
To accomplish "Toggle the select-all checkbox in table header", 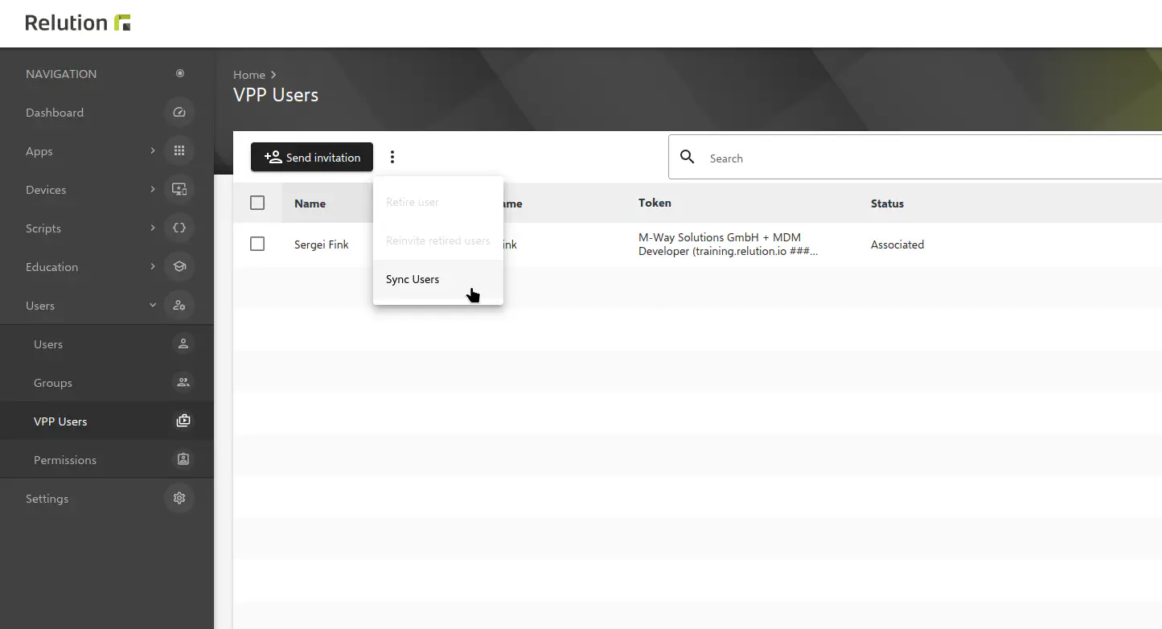I will click(257, 203).
